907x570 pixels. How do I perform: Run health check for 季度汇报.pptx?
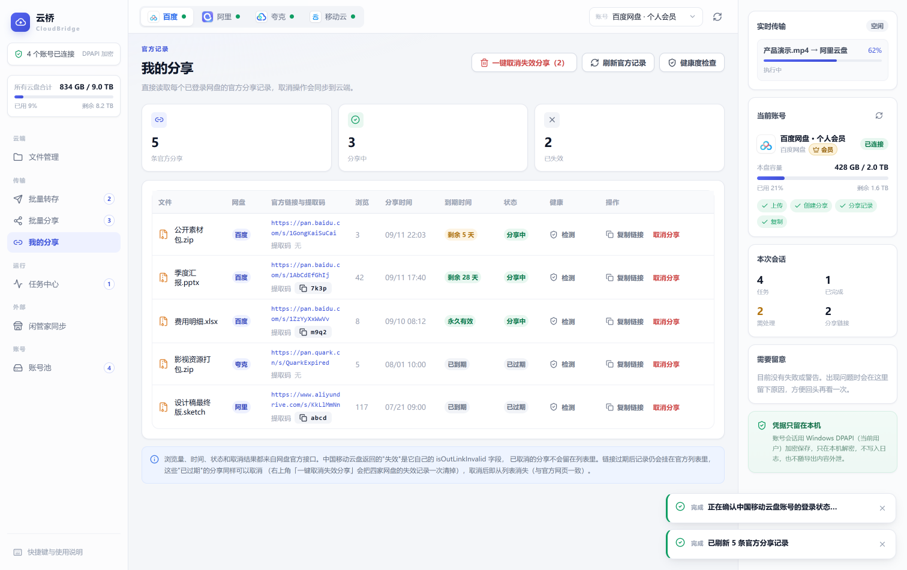pyautogui.click(x=563, y=278)
